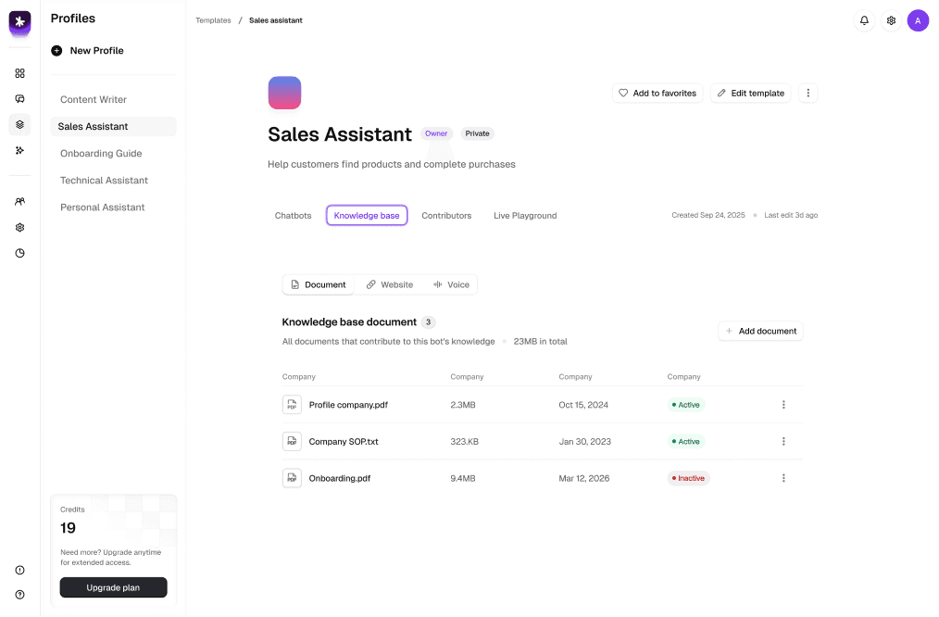Click the Templates breadcrumb link

(x=213, y=20)
